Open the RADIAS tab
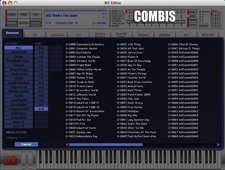The width and height of the screenshot is (225, 170). tap(143, 35)
